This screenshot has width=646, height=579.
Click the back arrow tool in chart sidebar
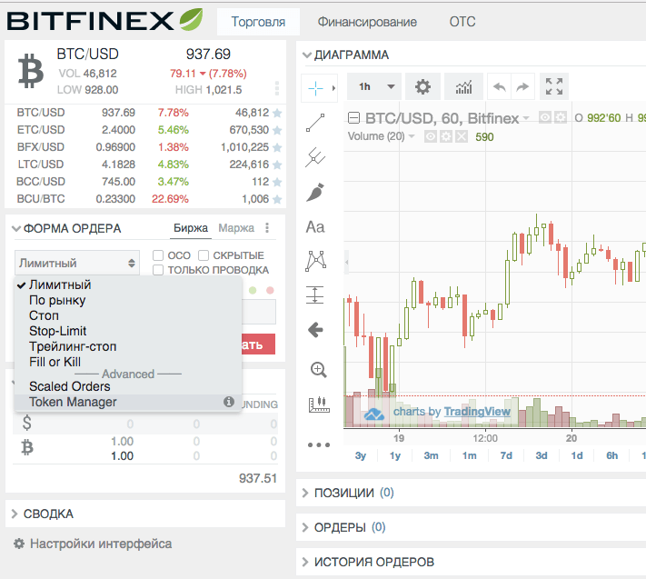click(x=315, y=330)
